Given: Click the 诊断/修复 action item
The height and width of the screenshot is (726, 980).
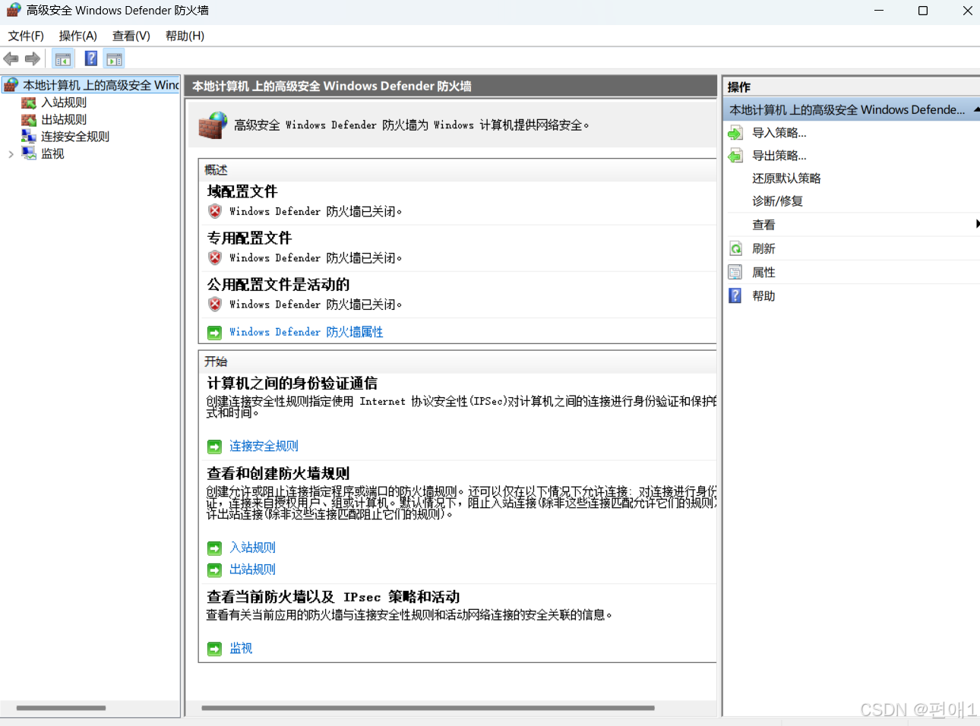Looking at the screenshot, I should click(x=778, y=201).
